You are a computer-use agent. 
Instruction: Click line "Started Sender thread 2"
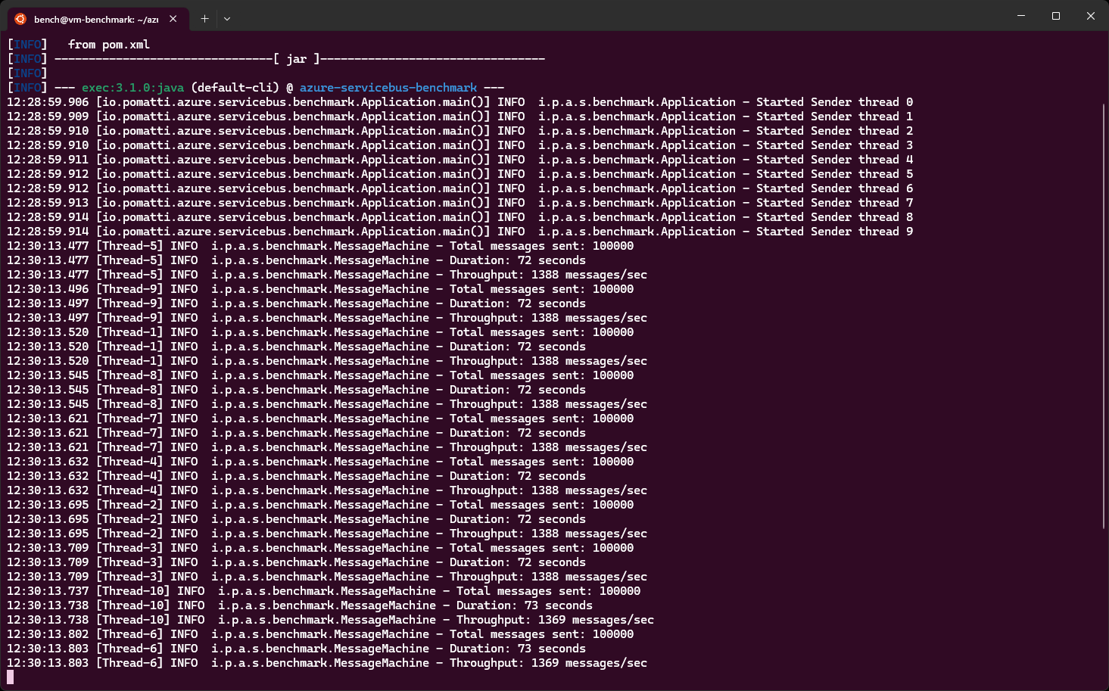click(x=459, y=131)
